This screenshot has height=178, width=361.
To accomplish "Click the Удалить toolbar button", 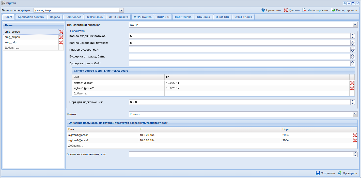I will coord(292,10).
